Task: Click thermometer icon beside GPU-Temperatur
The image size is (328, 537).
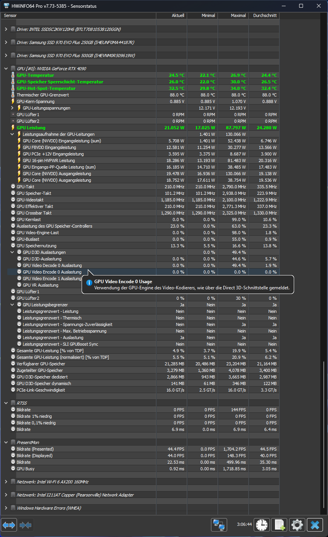Action: tap(13, 75)
